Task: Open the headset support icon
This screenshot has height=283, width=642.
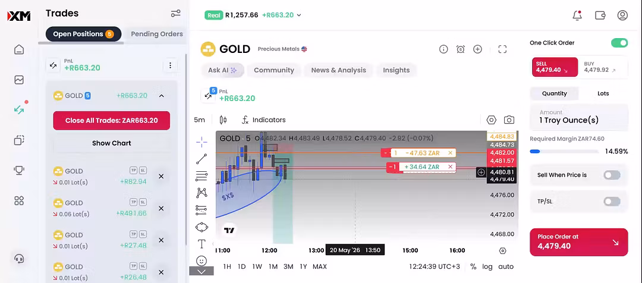Action: tap(19, 259)
